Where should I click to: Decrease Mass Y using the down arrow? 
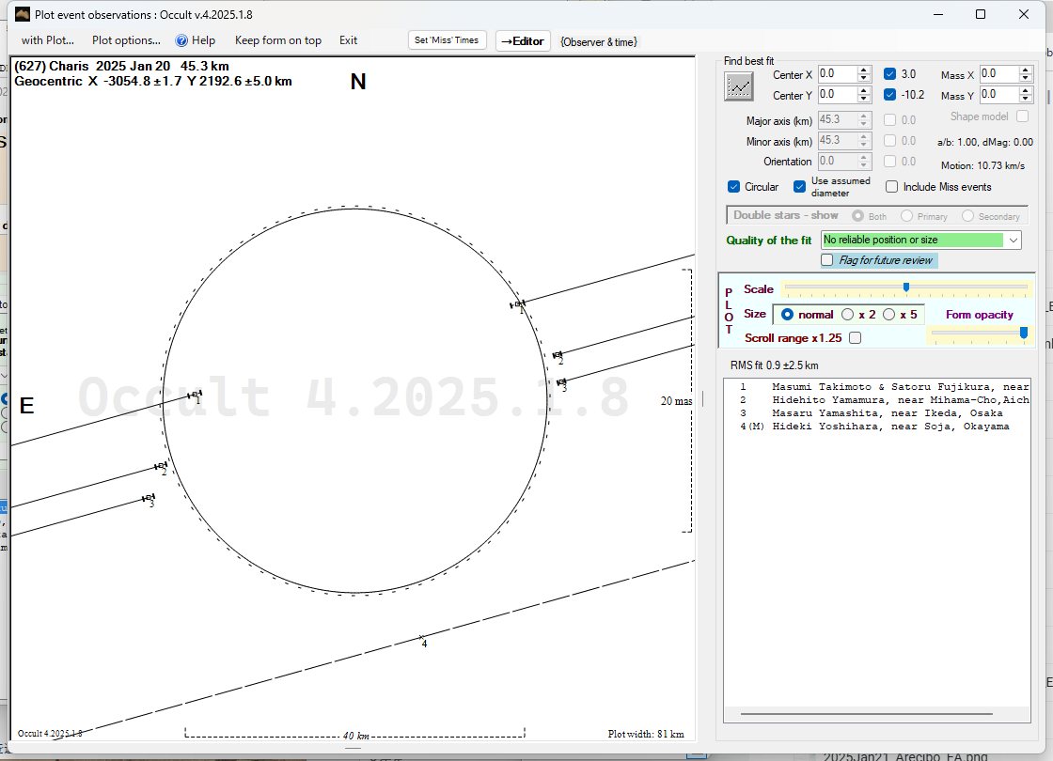1025,100
